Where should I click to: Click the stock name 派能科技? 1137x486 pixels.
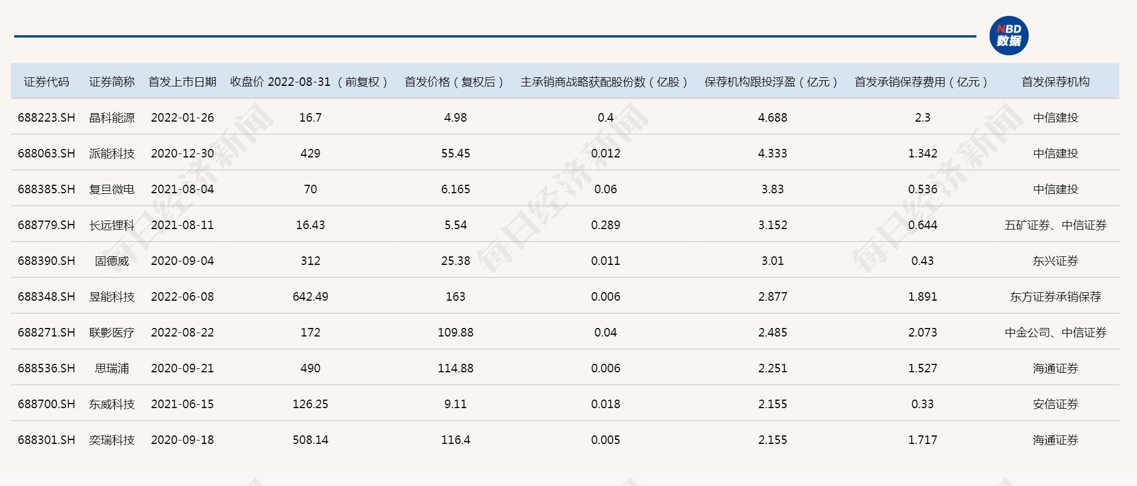pos(112,153)
